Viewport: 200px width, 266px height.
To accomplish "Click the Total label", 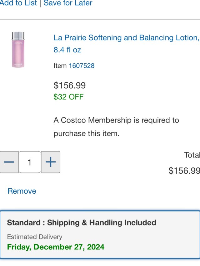I will [192, 155].
